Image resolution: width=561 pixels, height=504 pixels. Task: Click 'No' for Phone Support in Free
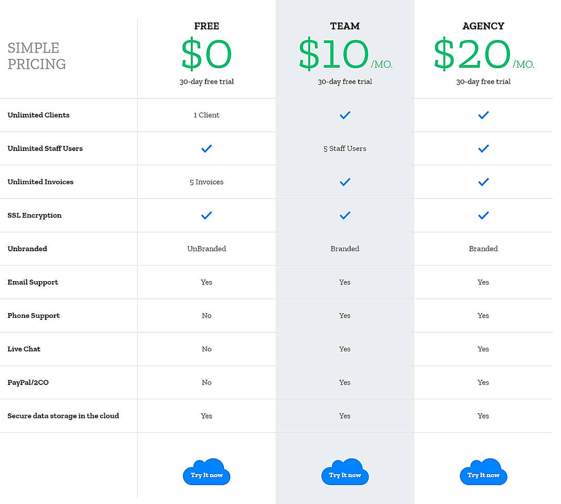pos(207,316)
